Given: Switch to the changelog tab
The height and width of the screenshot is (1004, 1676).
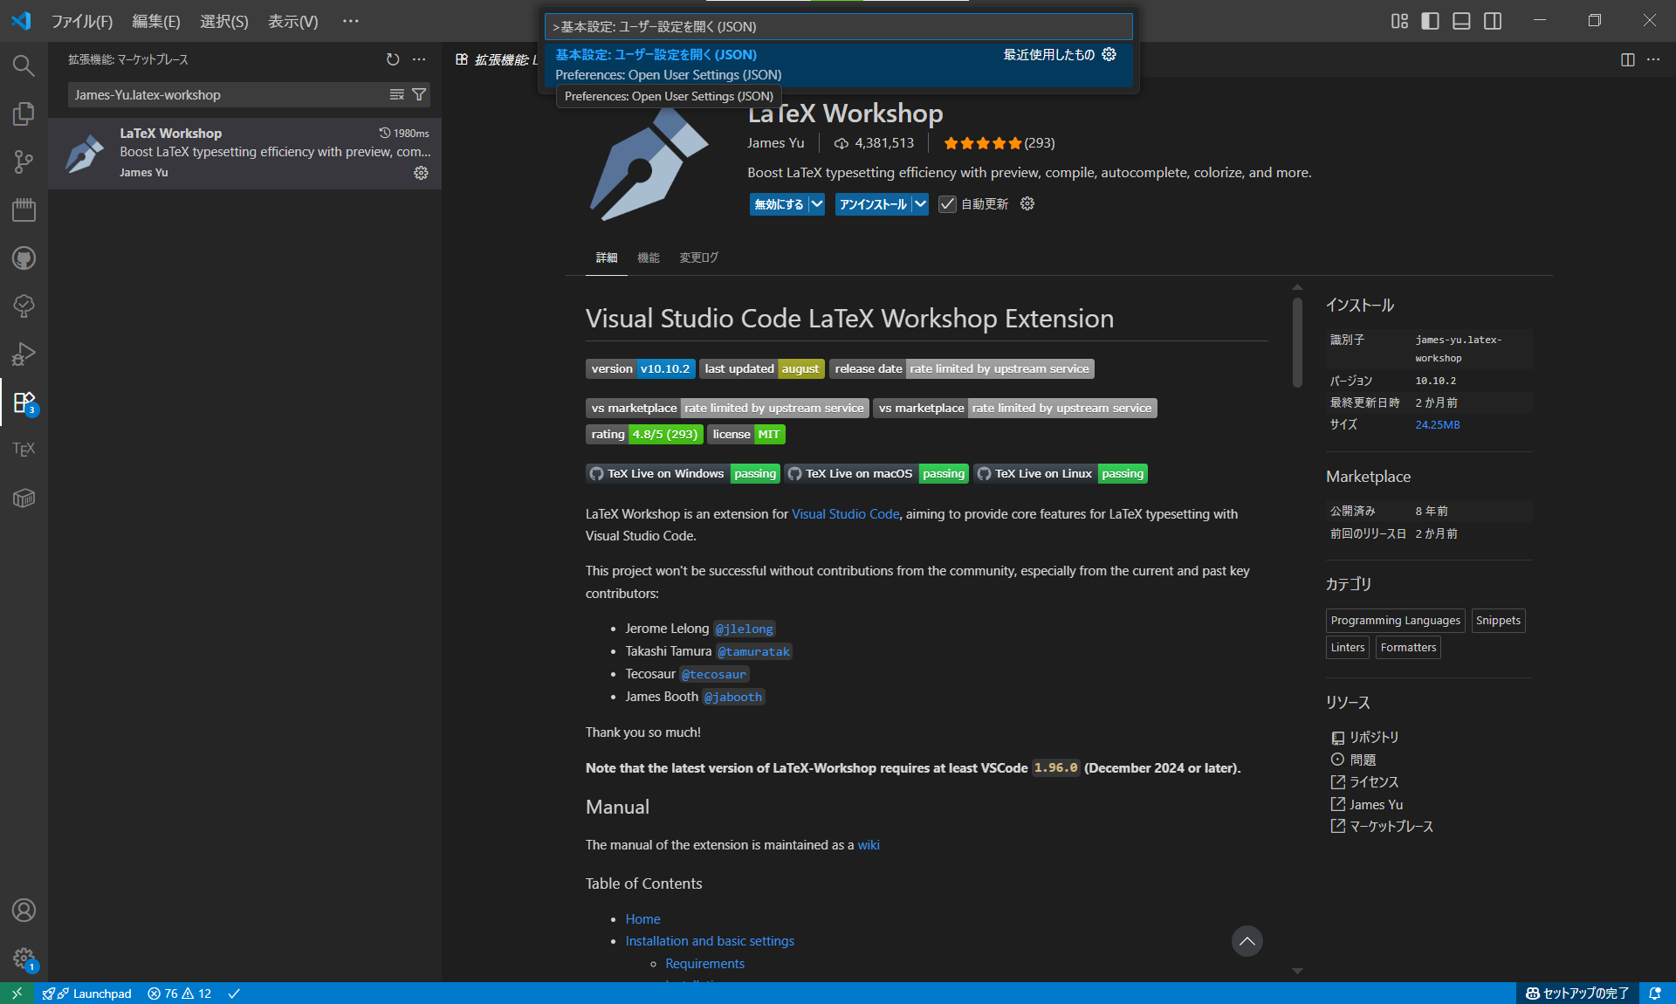Looking at the screenshot, I should pyautogui.click(x=698, y=258).
